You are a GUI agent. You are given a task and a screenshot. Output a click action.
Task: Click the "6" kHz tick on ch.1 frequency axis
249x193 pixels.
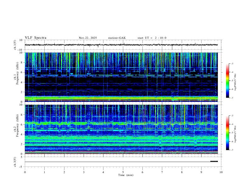pos(22,72)
